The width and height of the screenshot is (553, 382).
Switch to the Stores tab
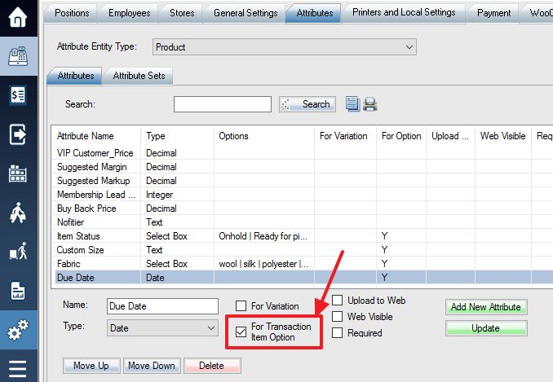(182, 13)
